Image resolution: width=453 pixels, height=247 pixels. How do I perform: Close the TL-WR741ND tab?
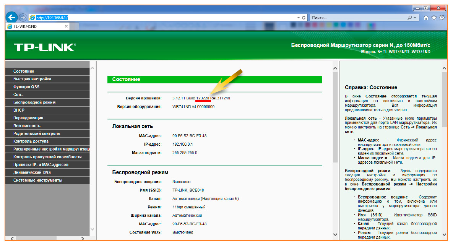pyautogui.click(x=66, y=26)
